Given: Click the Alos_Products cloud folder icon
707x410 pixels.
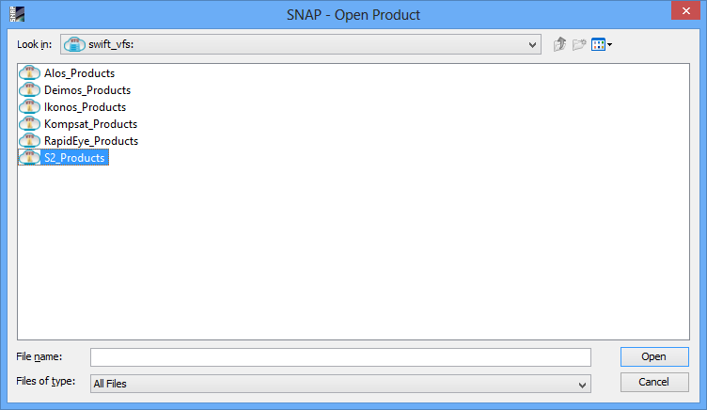Looking at the screenshot, I should click(29, 73).
